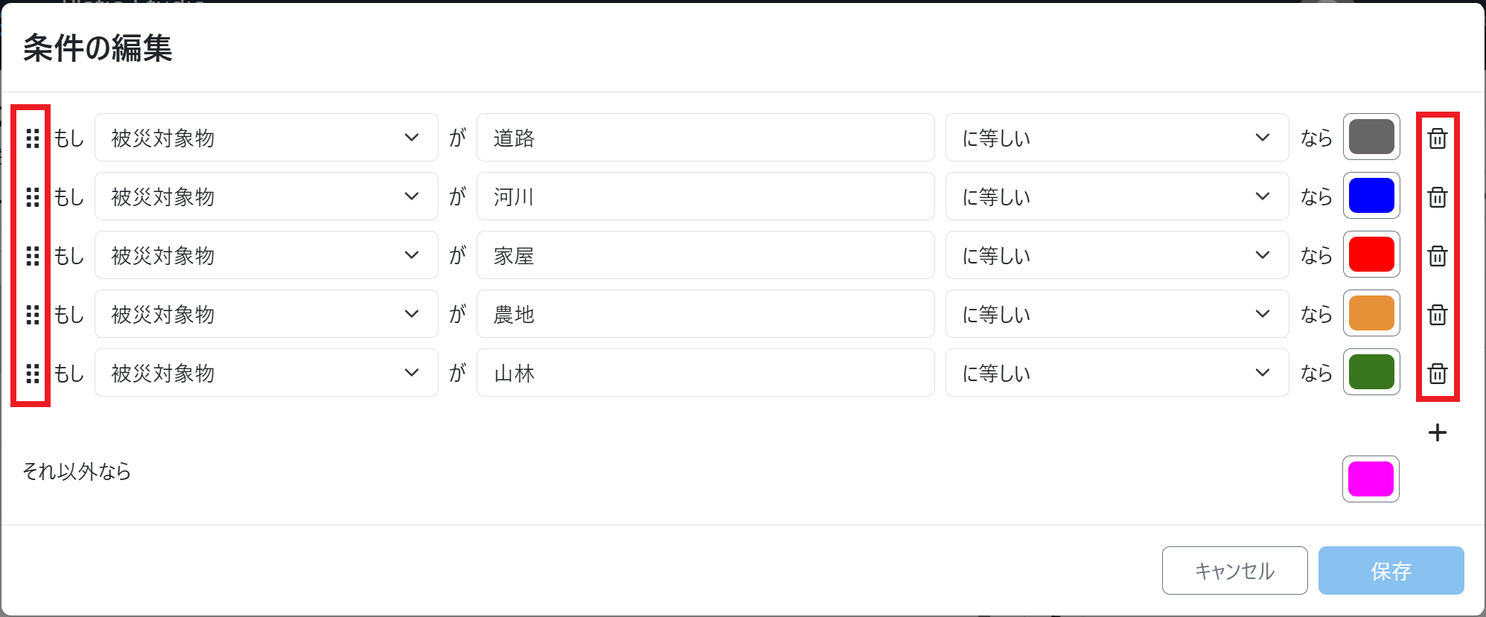Grab the drag handle of 山林 row
This screenshot has height=617, width=1486.
pyautogui.click(x=32, y=373)
